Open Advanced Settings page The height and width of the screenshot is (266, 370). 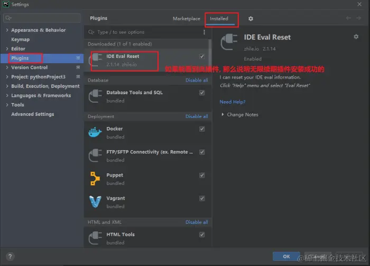33,114
